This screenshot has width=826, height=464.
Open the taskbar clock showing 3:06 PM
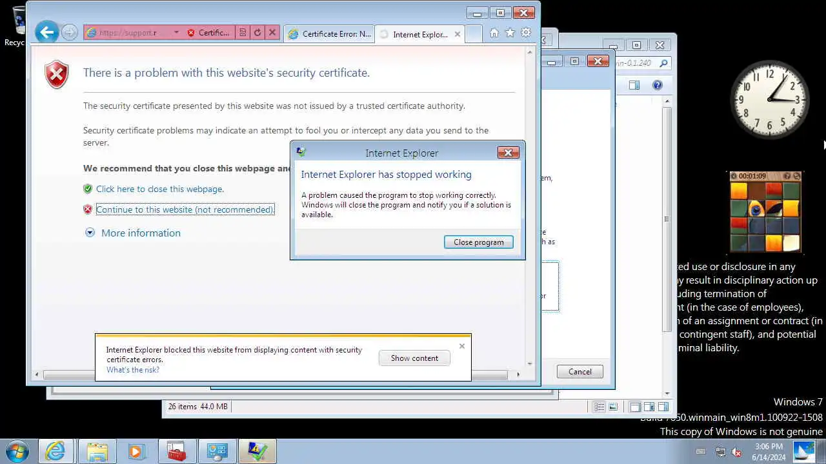pyautogui.click(x=769, y=452)
